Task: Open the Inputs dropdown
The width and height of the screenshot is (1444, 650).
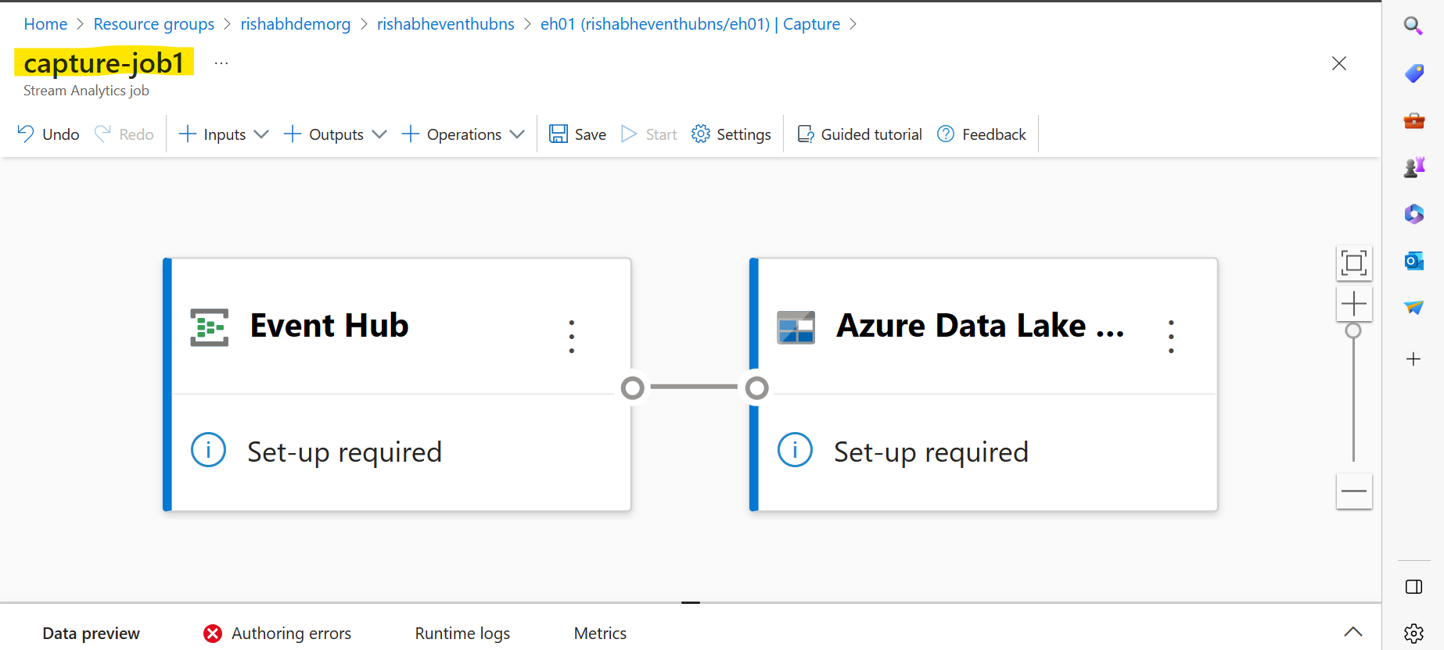Action: (x=224, y=134)
